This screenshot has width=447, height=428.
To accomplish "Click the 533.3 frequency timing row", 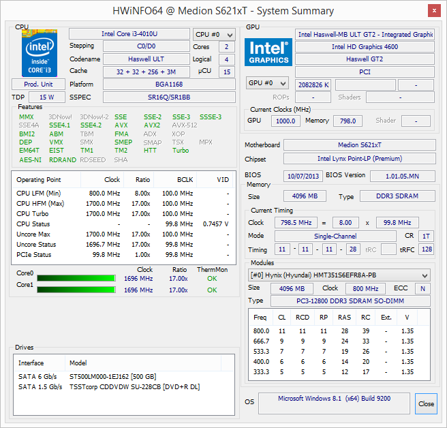I will pos(339,352).
